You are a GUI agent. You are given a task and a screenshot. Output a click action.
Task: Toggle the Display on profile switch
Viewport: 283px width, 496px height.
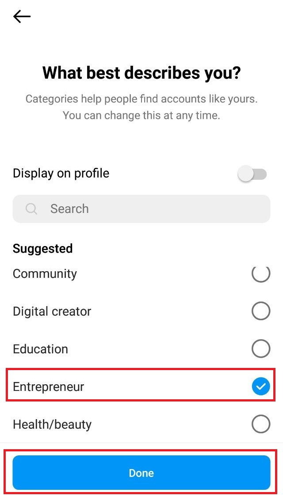[252, 174]
